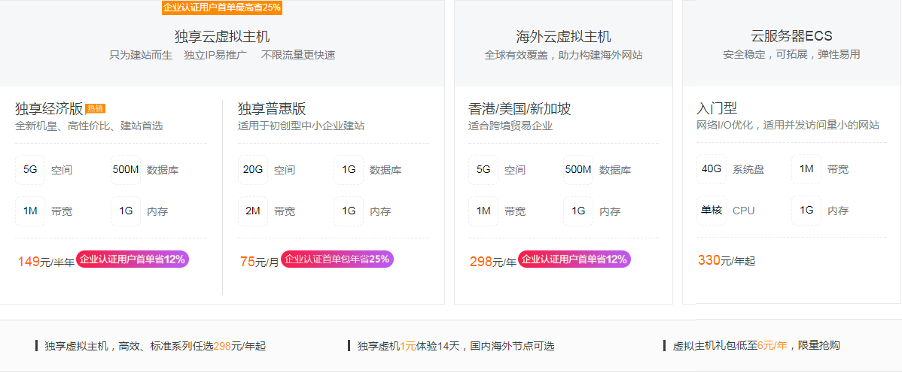Click the 单核 CPU box in 入门型
902x373 pixels.
(x=711, y=211)
